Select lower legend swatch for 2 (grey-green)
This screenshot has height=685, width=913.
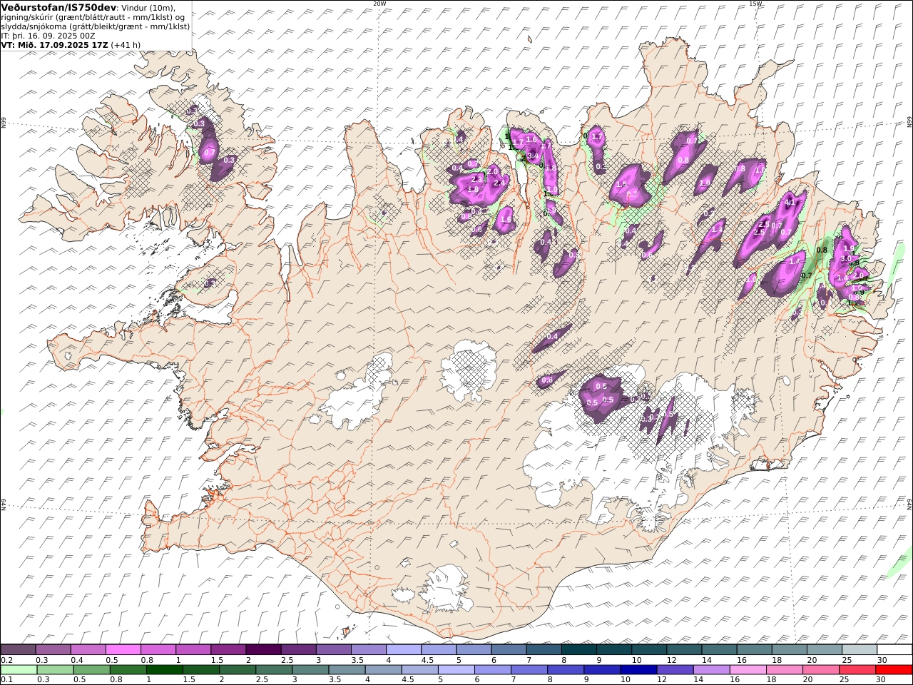pyautogui.click(x=238, y=669)
